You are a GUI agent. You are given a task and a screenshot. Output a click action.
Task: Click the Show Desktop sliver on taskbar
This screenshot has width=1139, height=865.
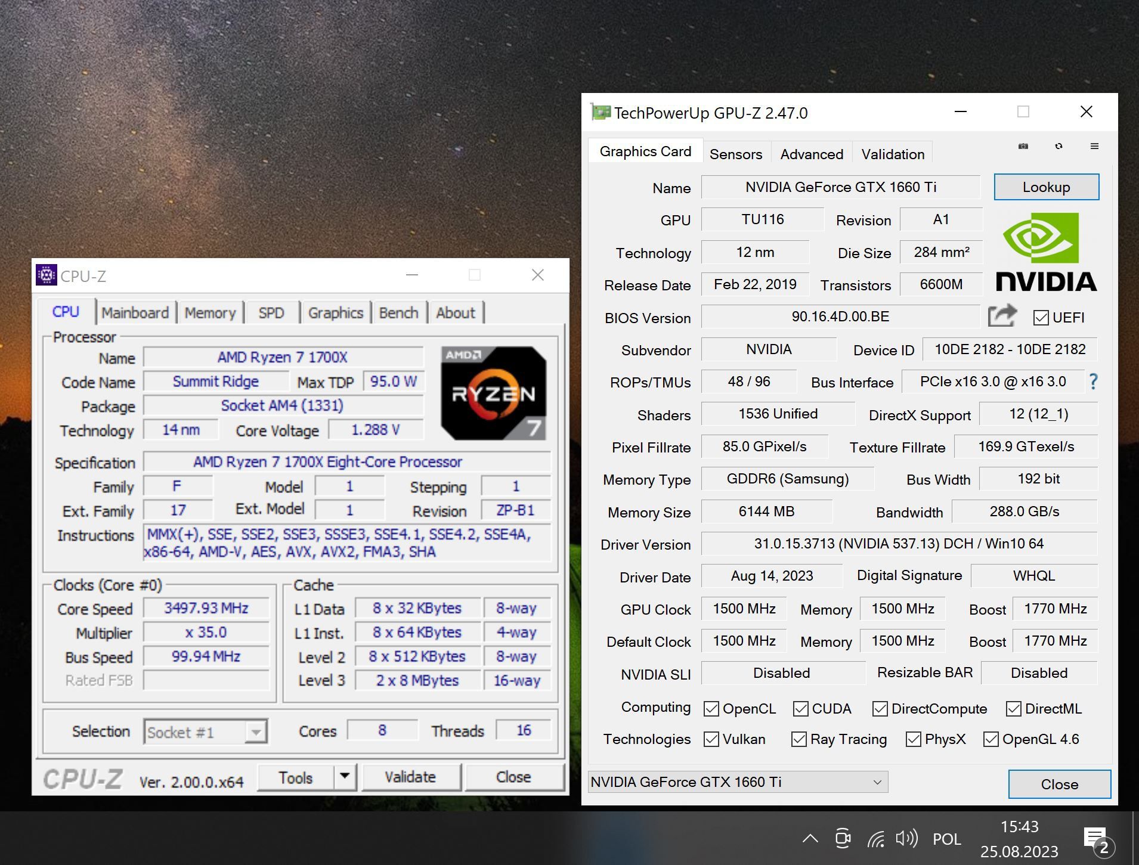point(1135,838)
